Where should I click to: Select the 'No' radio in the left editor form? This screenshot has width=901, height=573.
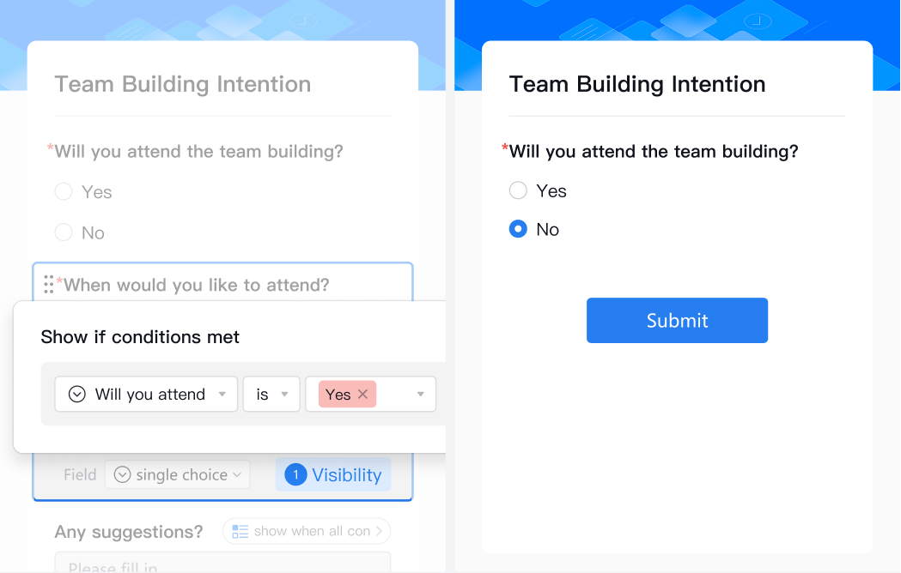point(64,232)
